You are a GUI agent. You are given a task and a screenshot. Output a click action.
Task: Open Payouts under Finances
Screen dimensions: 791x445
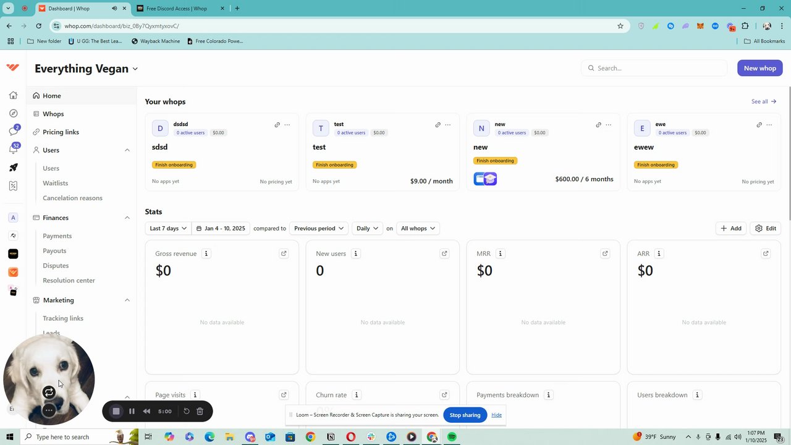pos(54,250)
